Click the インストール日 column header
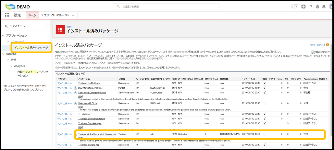 [x=248, y=79]
